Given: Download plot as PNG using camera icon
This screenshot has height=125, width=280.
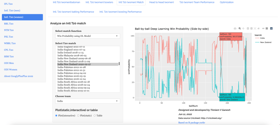Looking at the screenshot, I should [235, 29].
